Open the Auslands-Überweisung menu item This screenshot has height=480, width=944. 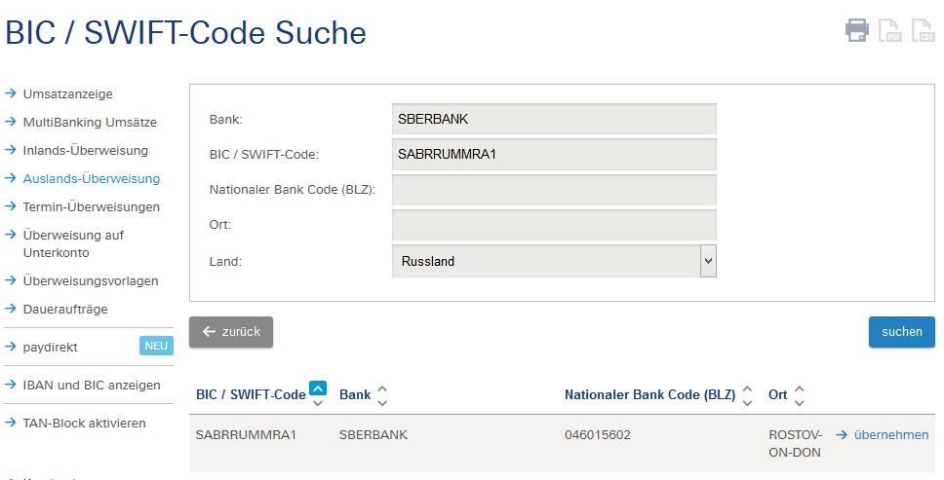pos(91,179)
